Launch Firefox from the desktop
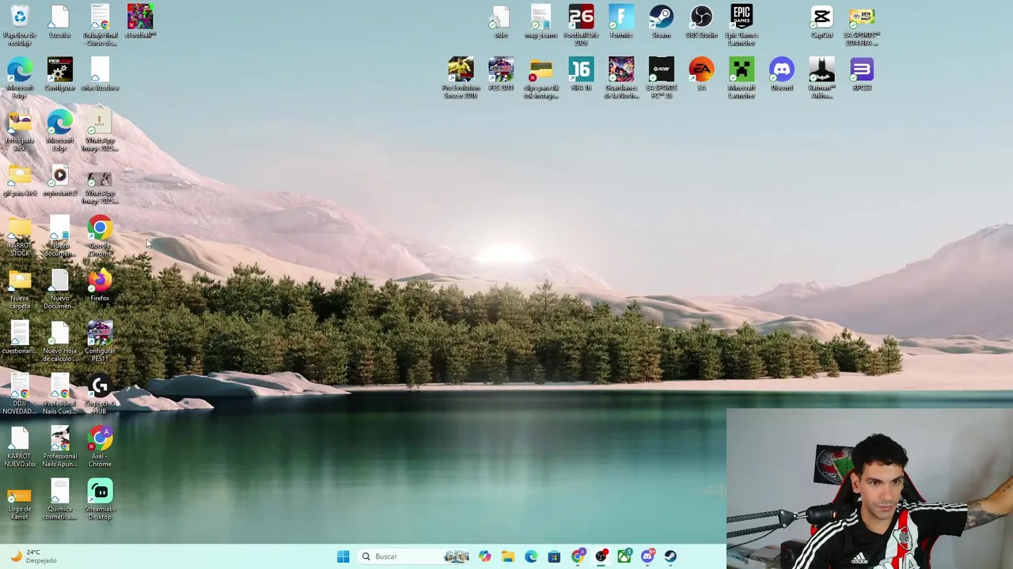 100,286
